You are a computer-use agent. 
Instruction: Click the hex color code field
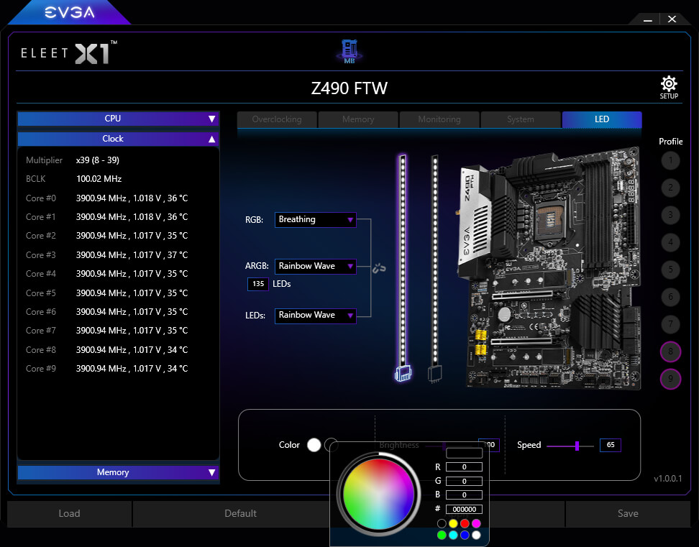click(464, 509)
